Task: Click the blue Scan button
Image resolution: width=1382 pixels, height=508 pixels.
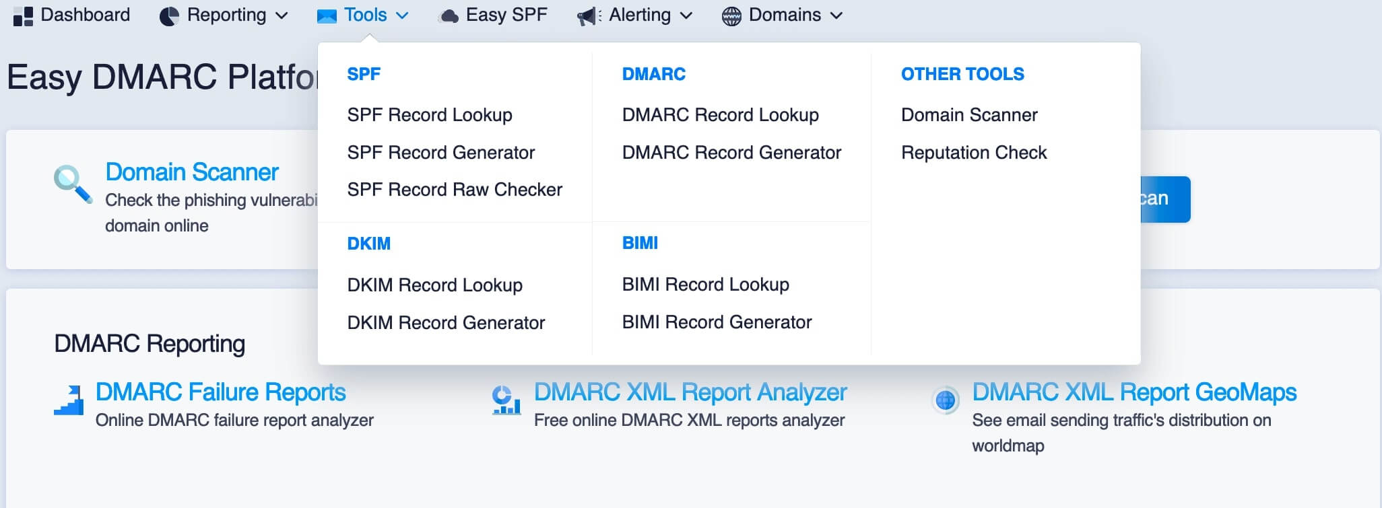Action: [x=1165, y=199]
